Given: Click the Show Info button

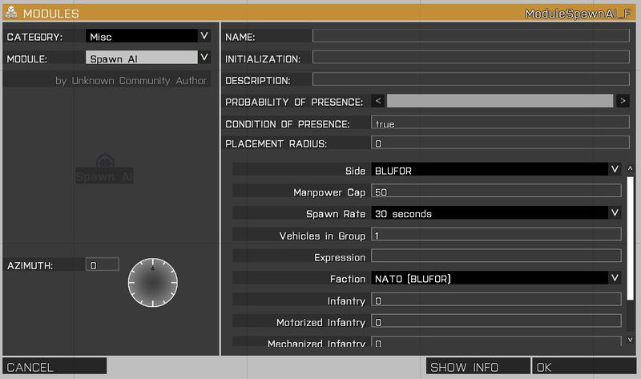Looking at the screenshot, I should (478, 367).
